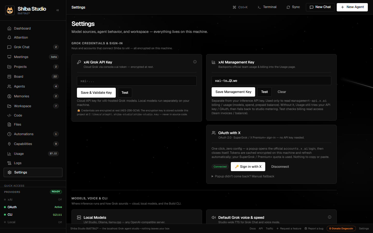
Task: Open the Usage page
Action: coord(33,154)
